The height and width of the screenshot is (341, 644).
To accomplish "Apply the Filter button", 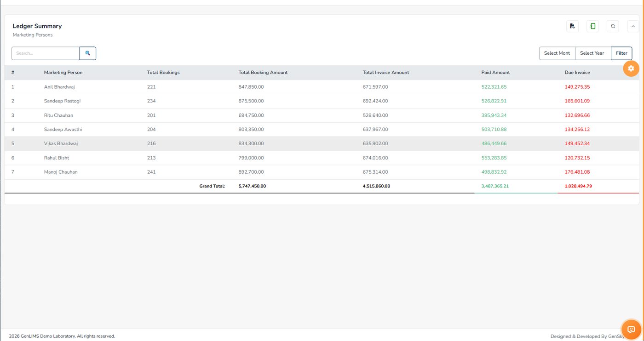I will coord(621,53).
